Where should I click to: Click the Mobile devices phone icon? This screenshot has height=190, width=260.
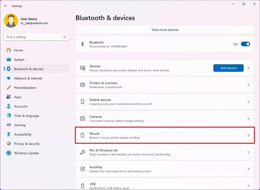tap(82, 102)
